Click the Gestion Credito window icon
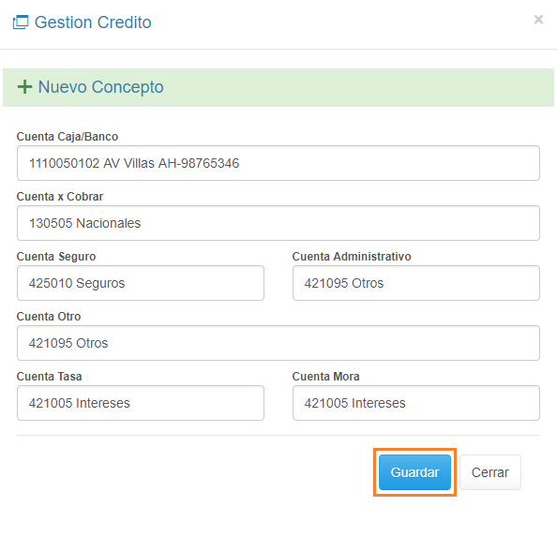Viewport: 557px width, 536px height. click(21, 22)
